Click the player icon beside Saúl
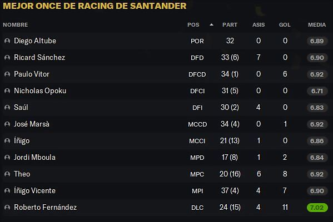The image size is (333, 222). click(7, 108)
